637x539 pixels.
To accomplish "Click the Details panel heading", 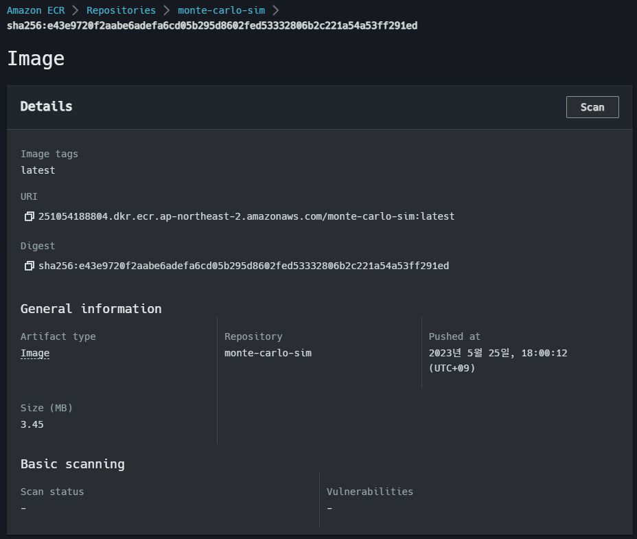I will (46, 106).
